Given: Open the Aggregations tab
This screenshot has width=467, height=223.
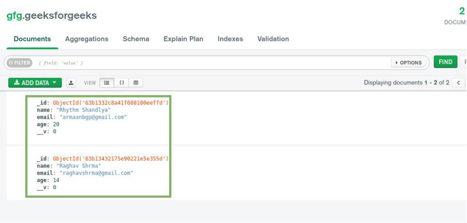Looking at the screenshot, I should [87, 39].
